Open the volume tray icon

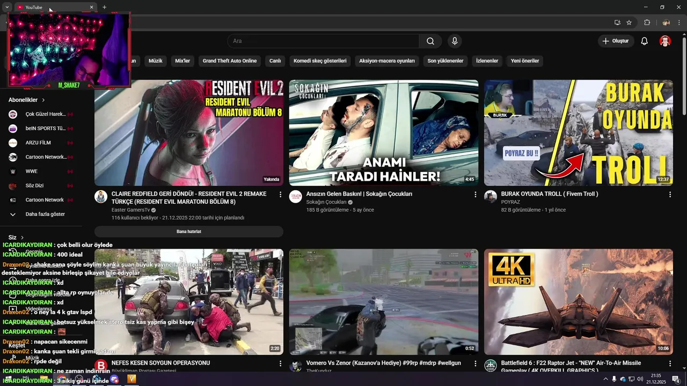[x=640, y=379]
